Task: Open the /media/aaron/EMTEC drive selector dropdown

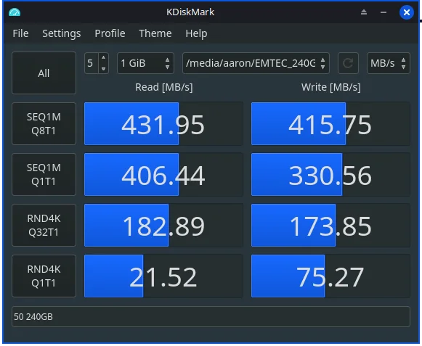Action: (256, 63)
